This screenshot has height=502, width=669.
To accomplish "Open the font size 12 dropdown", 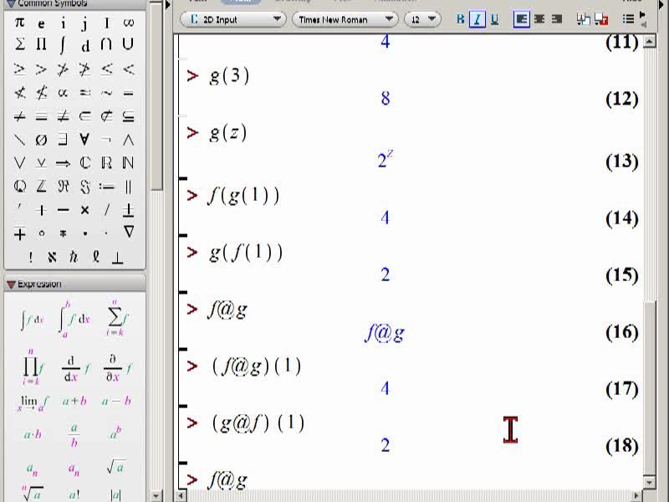I will (422, 19).
